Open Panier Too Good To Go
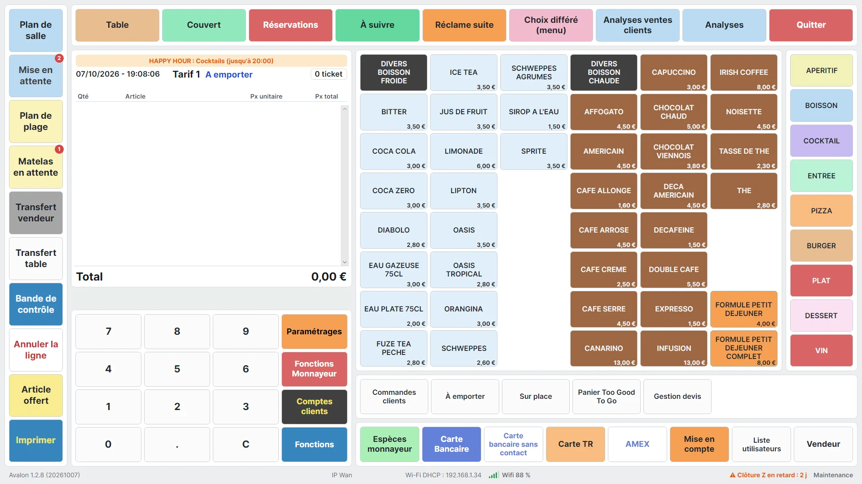This screenshot has height=484, width=862. 607,397
